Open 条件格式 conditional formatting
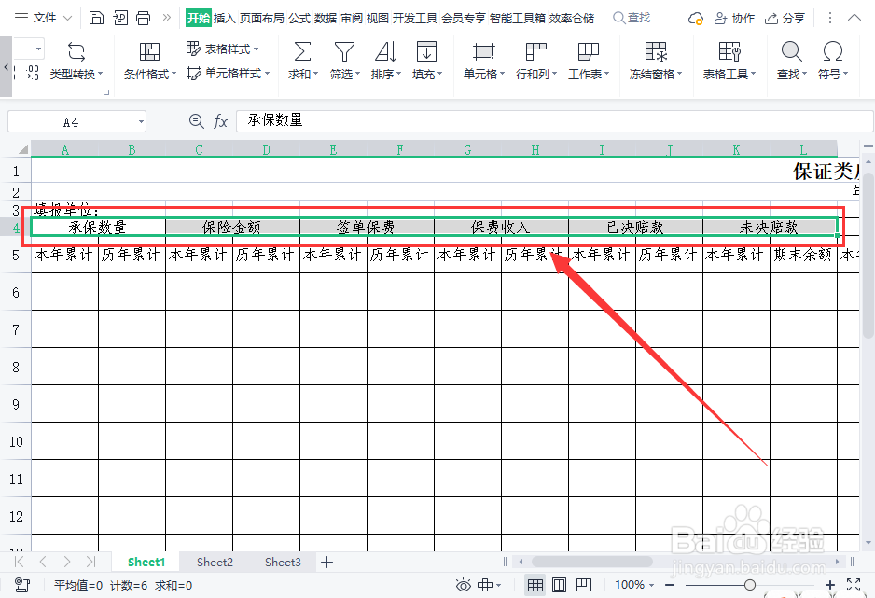This screenshot has height=598, width=875. click(149, 62)
